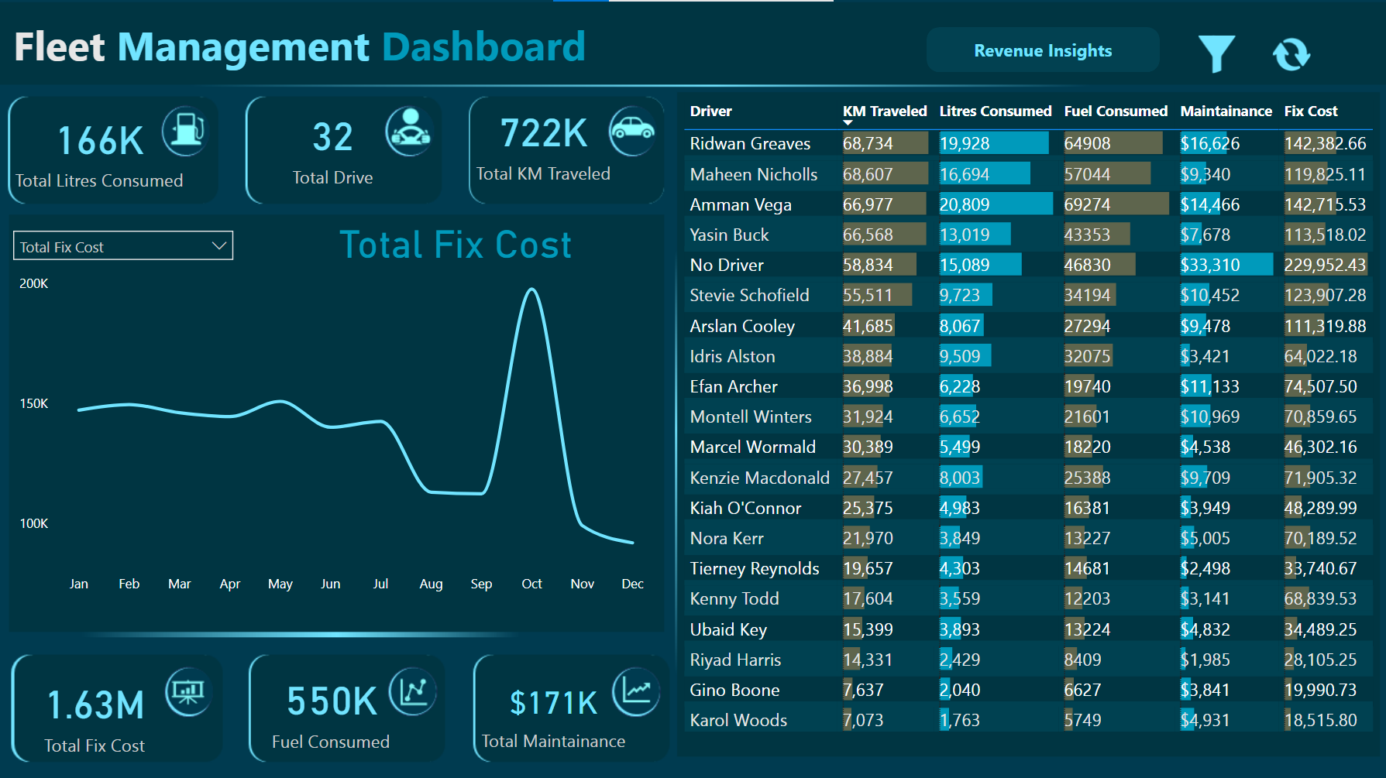The width and height of the screenshot is (1386, 778).
Task: Click the line graph icon on Fuel Consumed card
Action: pos(412,691)
